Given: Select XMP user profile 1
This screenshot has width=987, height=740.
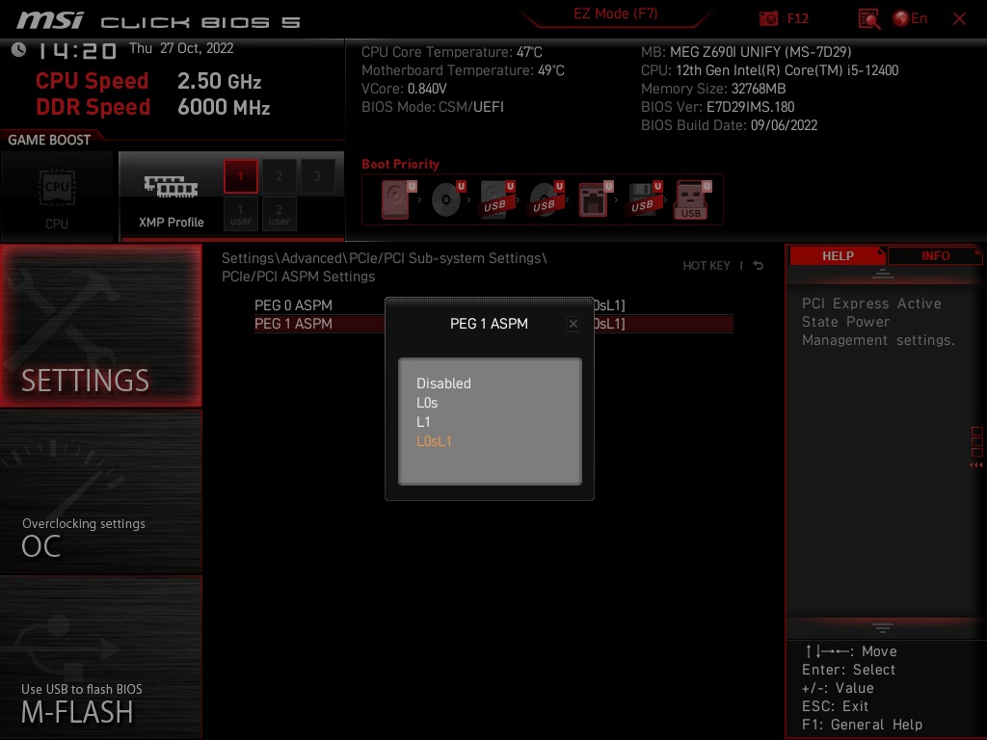Looking at the screenshot, I should [x=240, y=215].
